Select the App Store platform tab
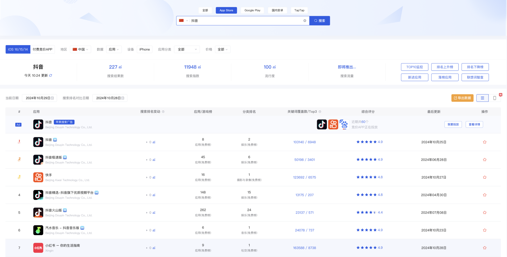507x257 pixels. [x=226, y=10]
